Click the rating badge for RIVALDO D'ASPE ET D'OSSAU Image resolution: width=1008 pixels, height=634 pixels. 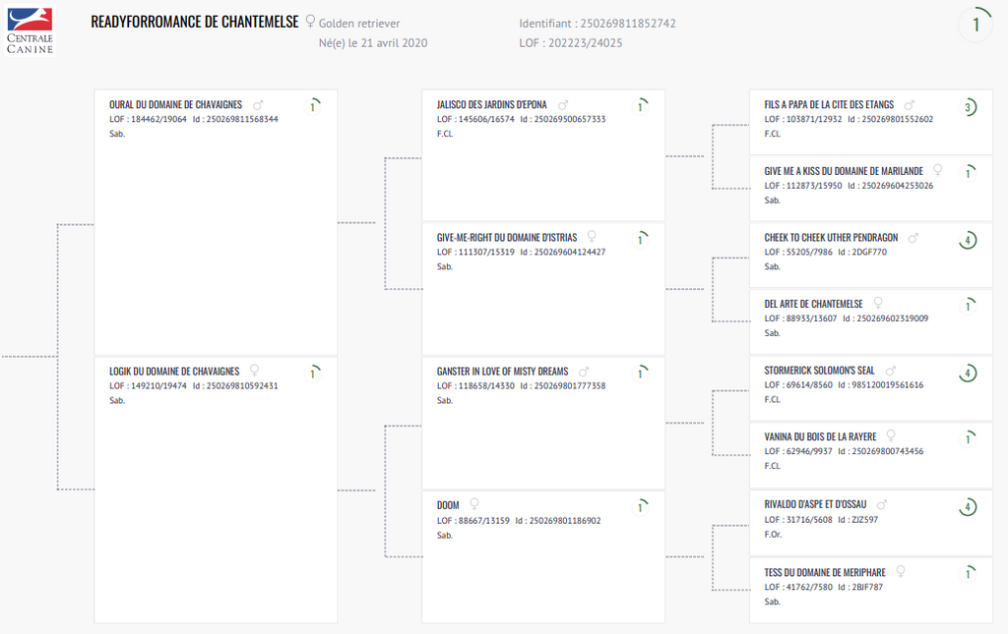pyautogui.click(x=968, y=507)
